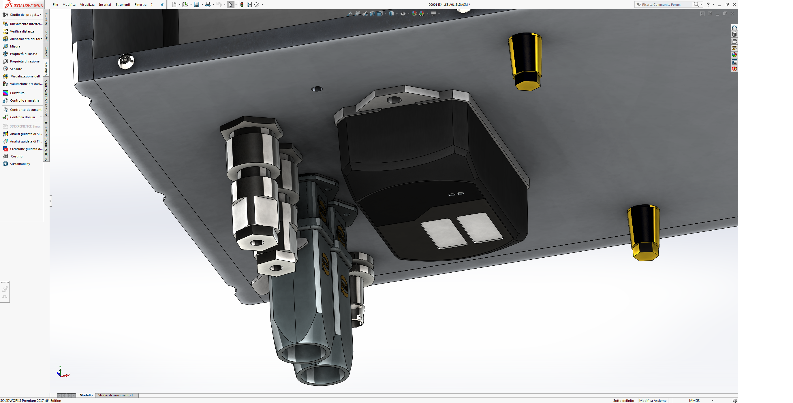Image resolution: width=793 pixels, height=403 pixels.
Task: Toggle the Sensore tool
Action: [12, 69]
